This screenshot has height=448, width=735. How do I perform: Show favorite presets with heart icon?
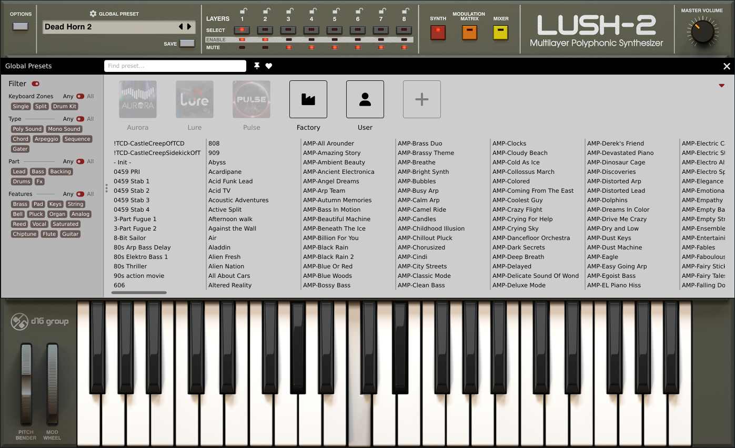coord(269,66)
